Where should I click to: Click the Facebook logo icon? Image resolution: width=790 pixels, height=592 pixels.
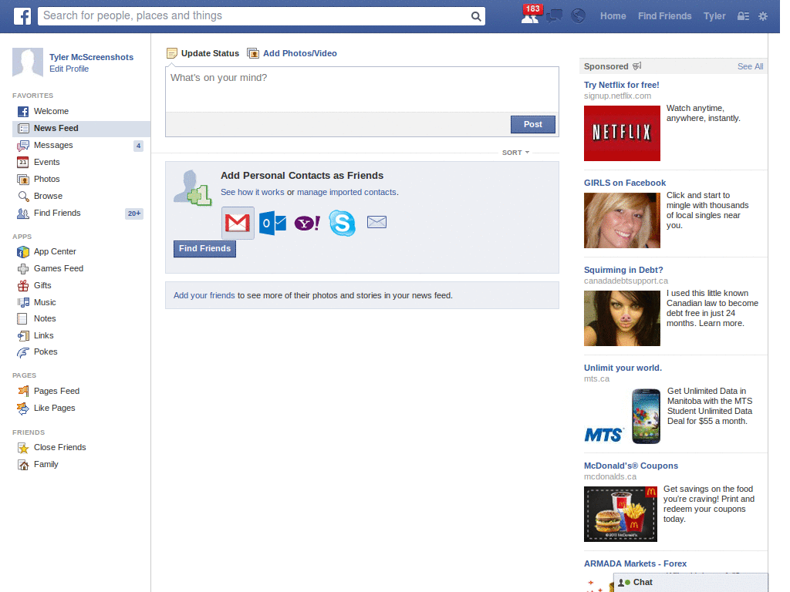tap(22, 16)
